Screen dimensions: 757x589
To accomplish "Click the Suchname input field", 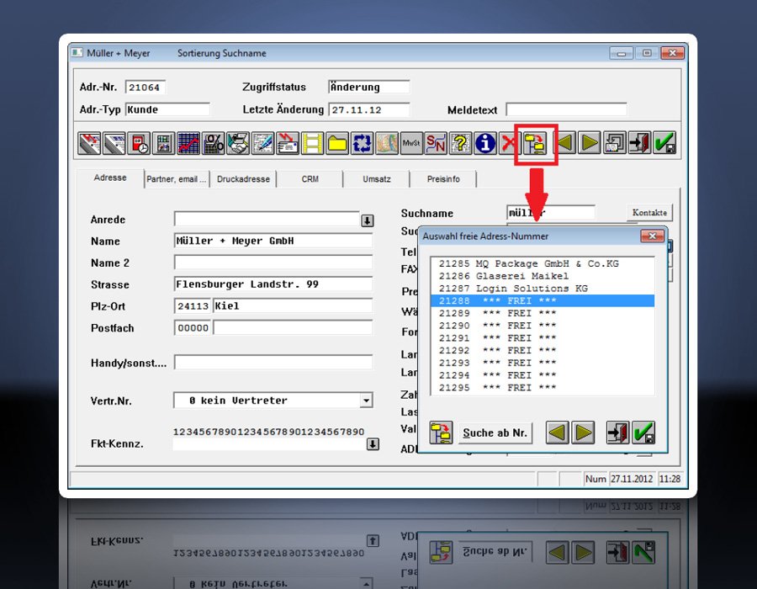I will coord(551,212).
